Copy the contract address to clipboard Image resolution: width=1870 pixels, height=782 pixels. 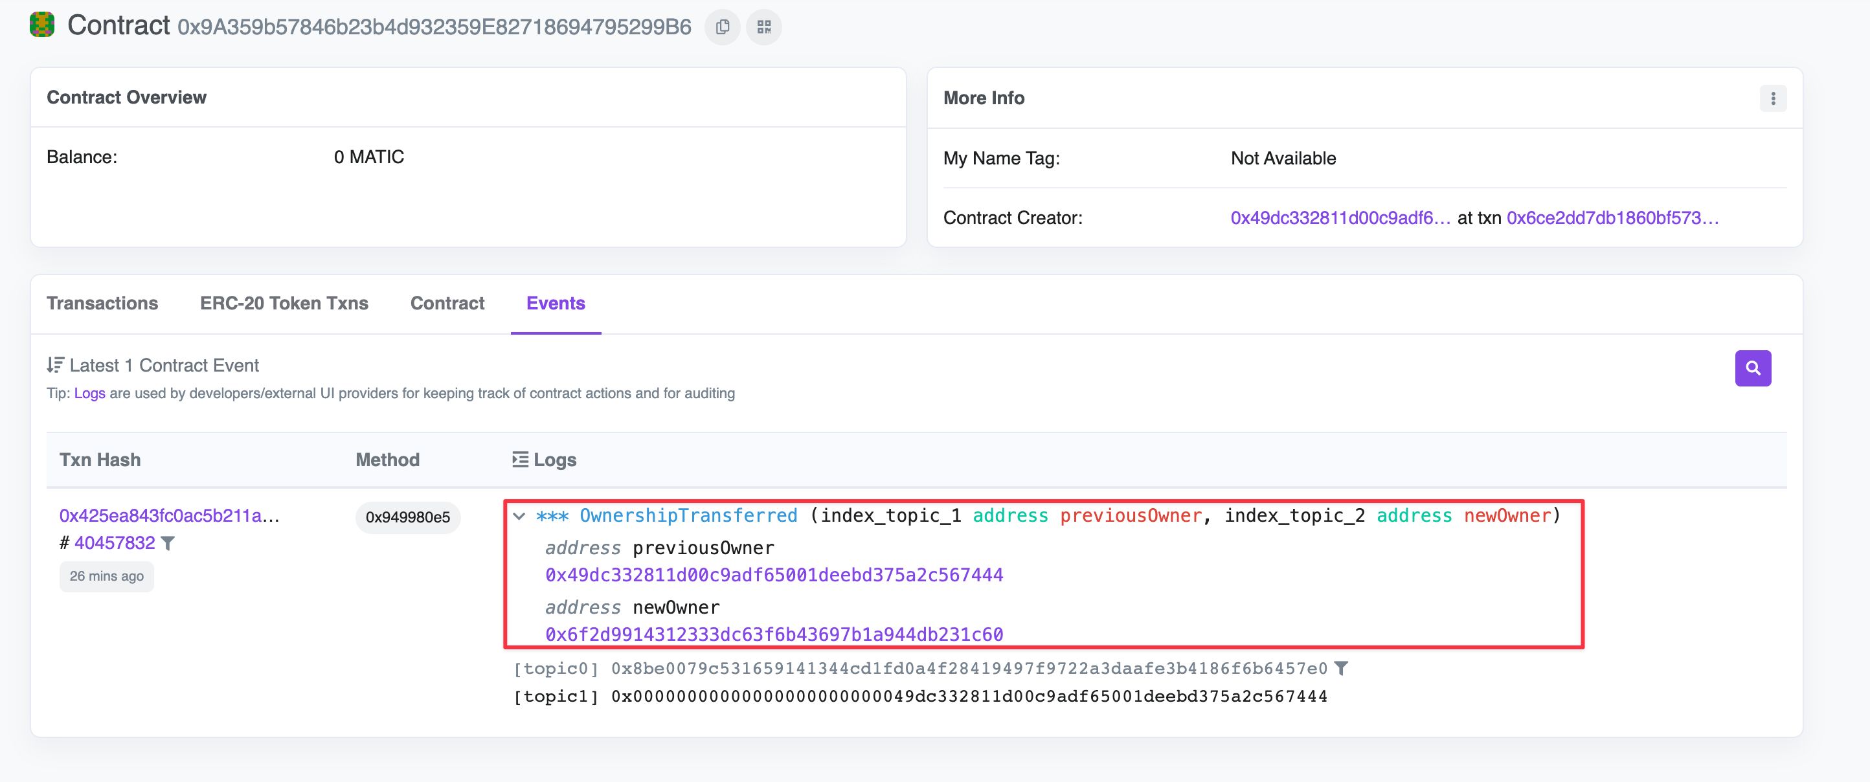[721, 28]
